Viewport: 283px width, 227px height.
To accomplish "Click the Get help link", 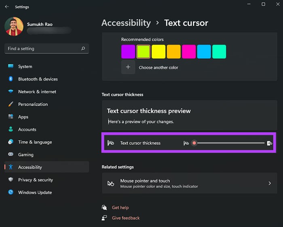I will (120, 208).
